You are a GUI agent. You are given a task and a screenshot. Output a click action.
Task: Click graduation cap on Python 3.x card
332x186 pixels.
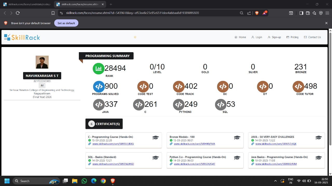237,158
